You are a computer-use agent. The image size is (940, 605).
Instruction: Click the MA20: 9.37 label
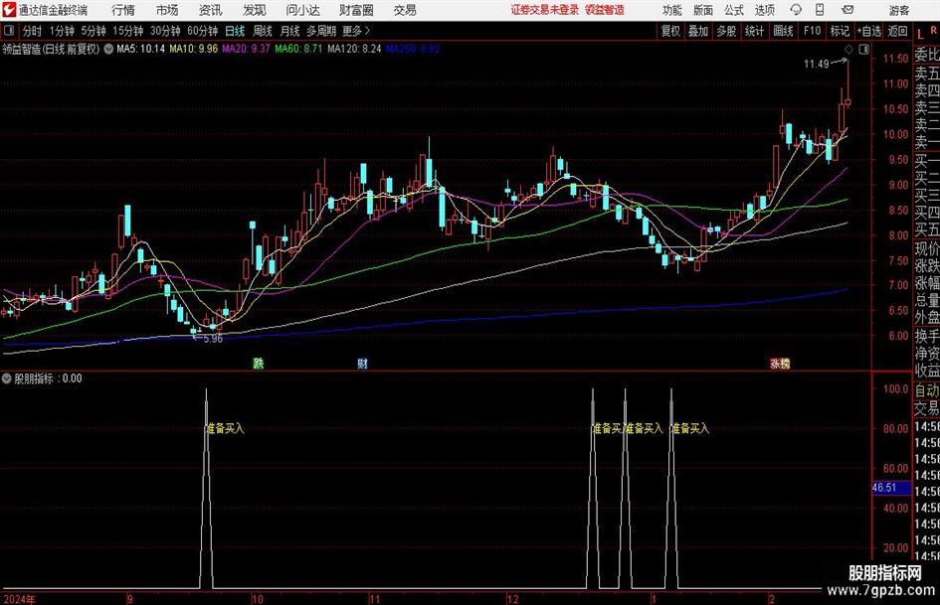tap(247, 49)
